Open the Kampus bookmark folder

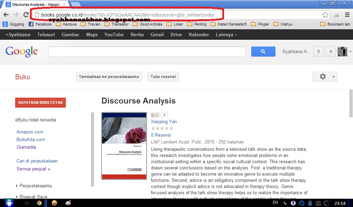(66, 24)
